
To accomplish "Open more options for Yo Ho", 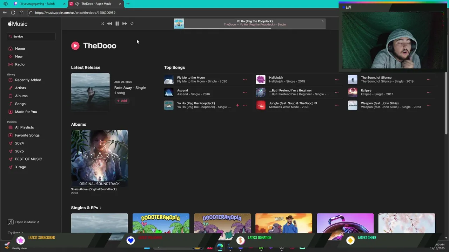I will tap(245, 105).
